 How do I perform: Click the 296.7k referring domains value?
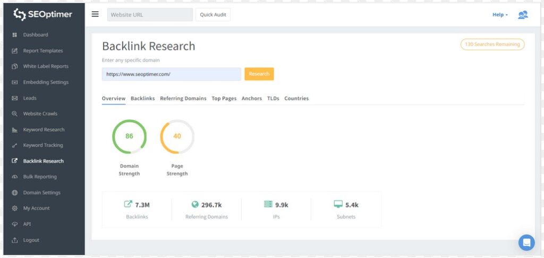click(211, 205)
